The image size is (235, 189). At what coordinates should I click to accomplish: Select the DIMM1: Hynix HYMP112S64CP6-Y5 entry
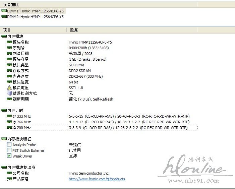click(x=36, y=11)
